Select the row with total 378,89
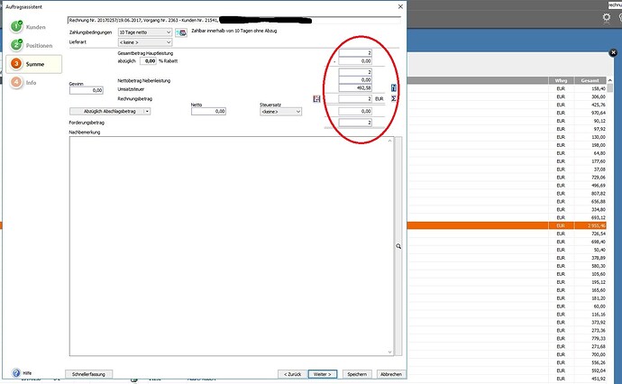Screen dimensions: 622x384 coord(507,258)
